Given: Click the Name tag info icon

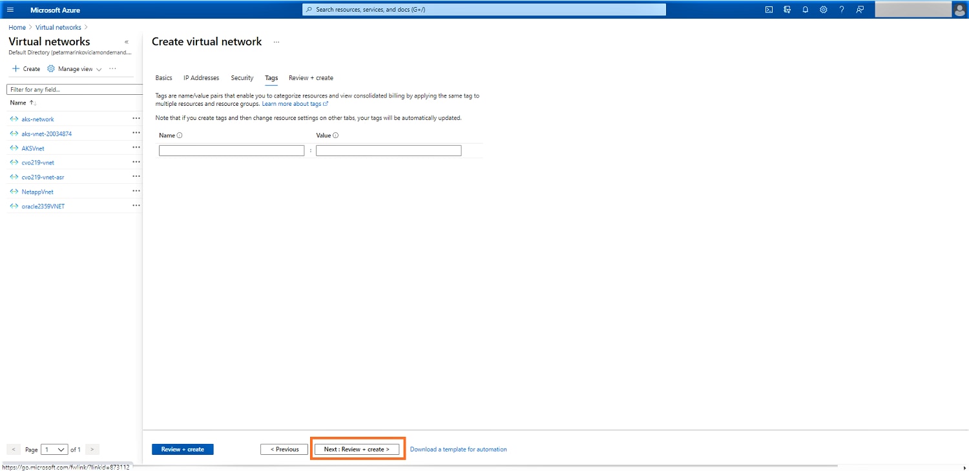Looking at the screenshot, I should pyautogui.click(x=180, y=135).
